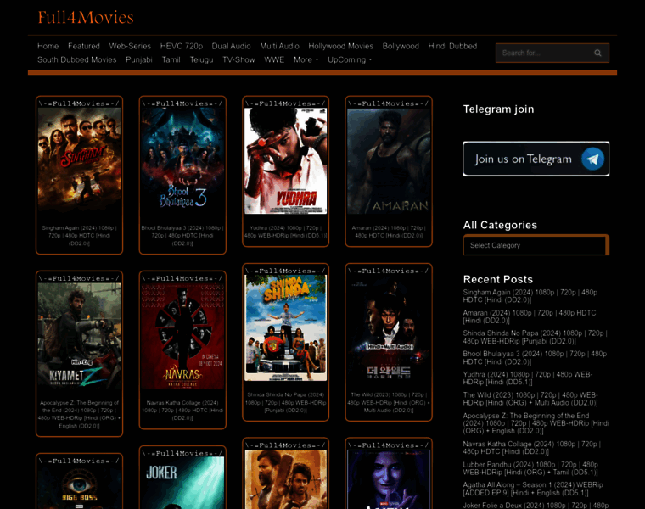Click the search magnifier icon

point(597,53)
